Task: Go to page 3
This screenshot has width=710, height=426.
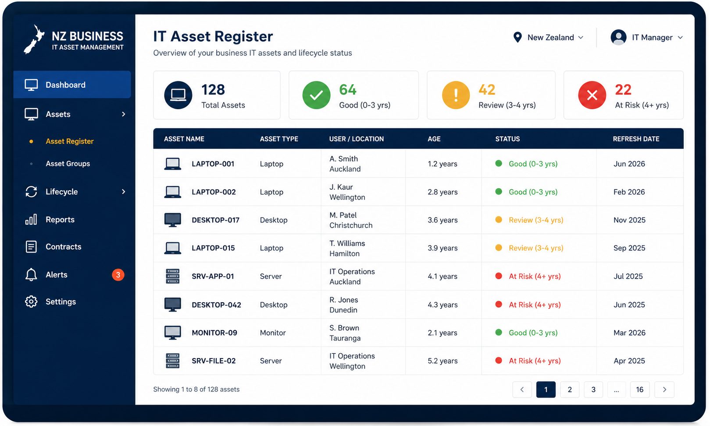Action: [x=593, y=390]
